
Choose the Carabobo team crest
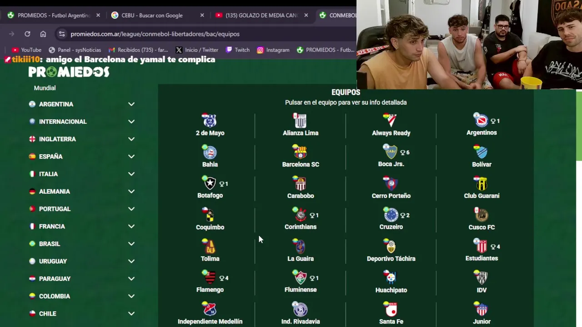300,183
